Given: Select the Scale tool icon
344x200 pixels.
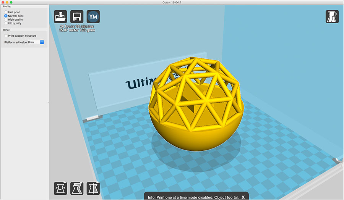Looking at the screenshot, I should point(77,188).
